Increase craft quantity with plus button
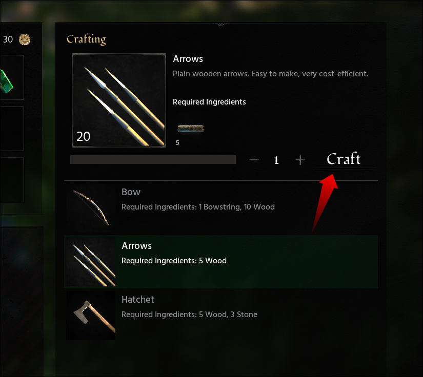423x377 pixels. [300, 160]
